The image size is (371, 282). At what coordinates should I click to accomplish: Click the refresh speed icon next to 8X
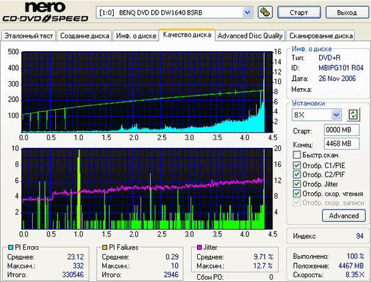353,115
